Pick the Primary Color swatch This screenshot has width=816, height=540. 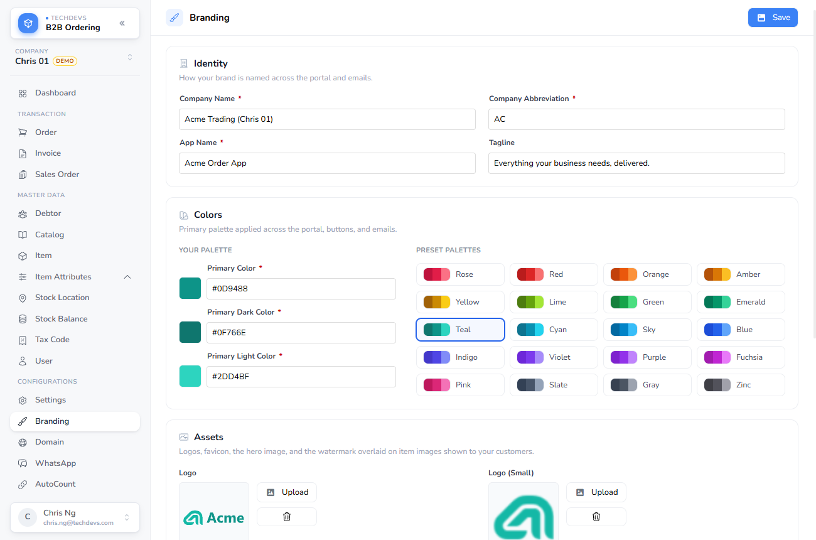click(x=190, y=288)
